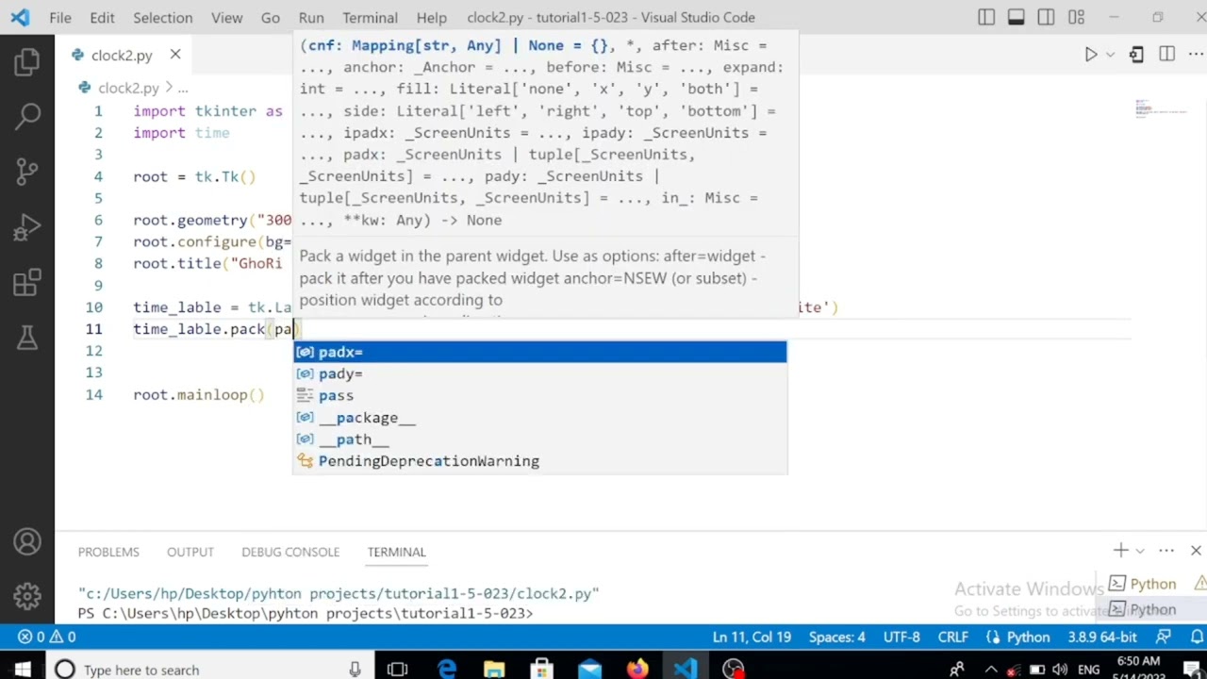Choose the PendingDeprecationWarning suggestion
Screen dimensions: 1207x679
[x=540, y=461]
